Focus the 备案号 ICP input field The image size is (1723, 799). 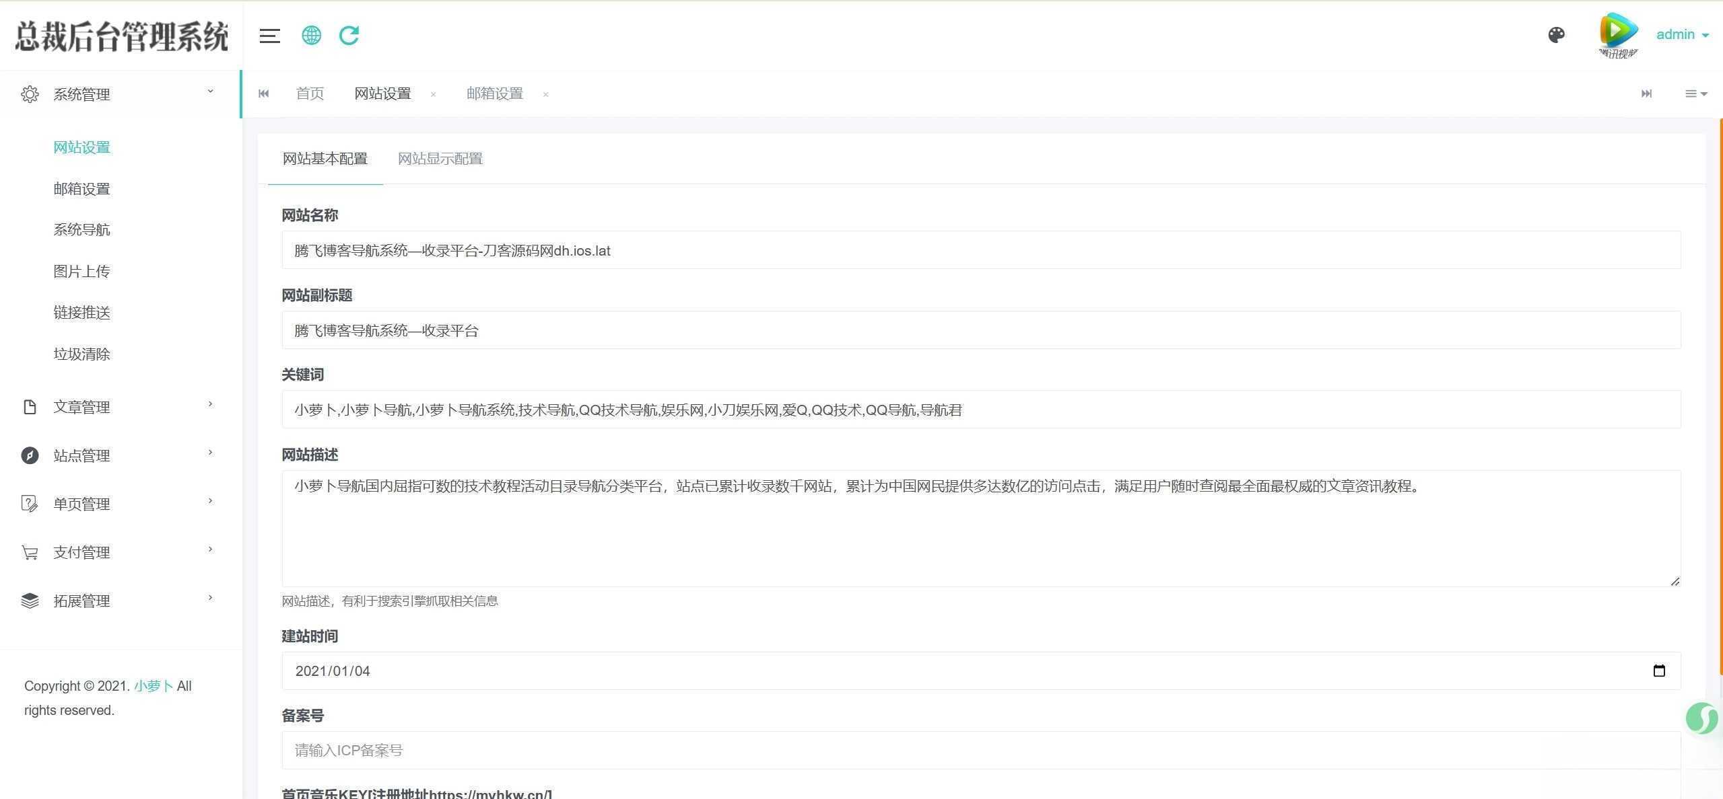coord(981,751)
